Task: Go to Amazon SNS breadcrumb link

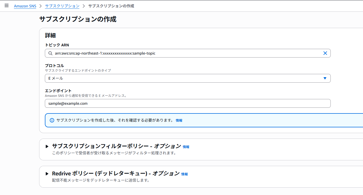Action: pyautogui.click(x=25, y=6)
